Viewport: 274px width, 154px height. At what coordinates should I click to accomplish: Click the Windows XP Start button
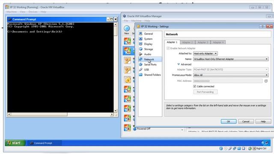coord(15,143)
